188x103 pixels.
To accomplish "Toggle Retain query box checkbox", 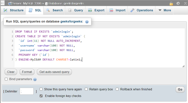I will (86, 89).
